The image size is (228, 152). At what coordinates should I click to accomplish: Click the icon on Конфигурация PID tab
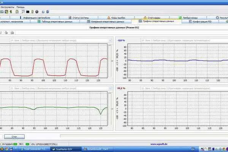pyautogui.click(x=190, y=22)
